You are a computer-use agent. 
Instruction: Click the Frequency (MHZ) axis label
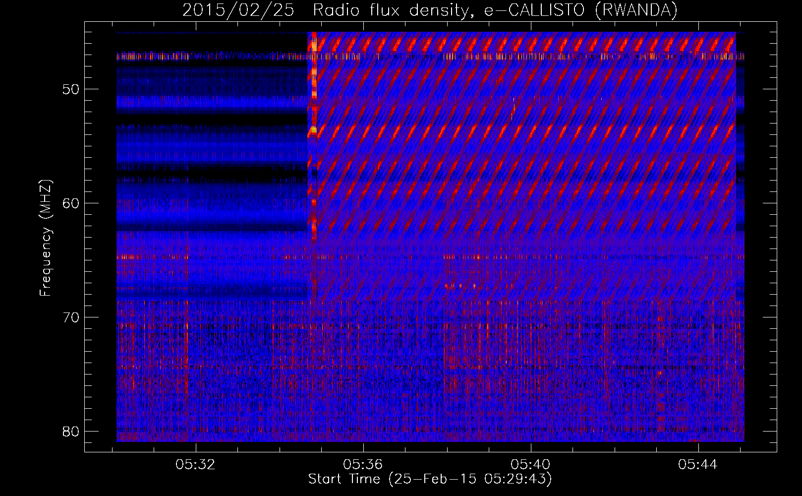pos(46,238)
